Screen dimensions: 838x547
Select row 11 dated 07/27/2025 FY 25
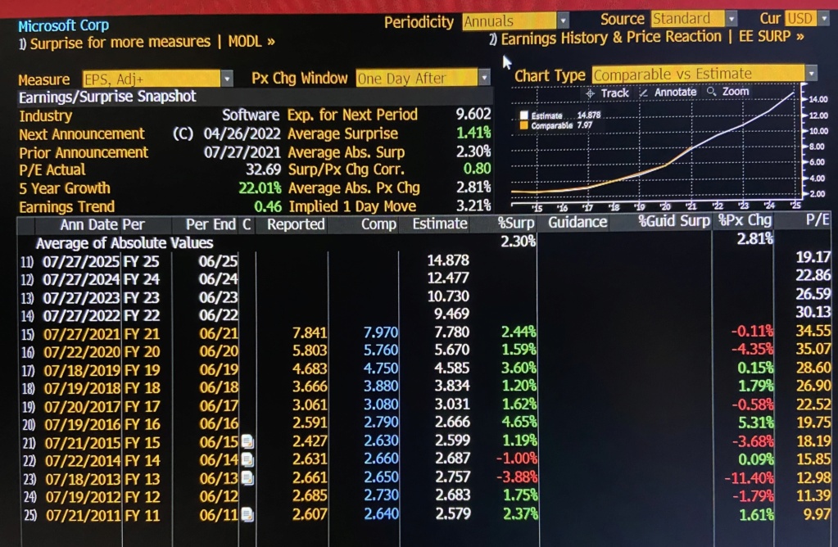[x=426, y=261]
